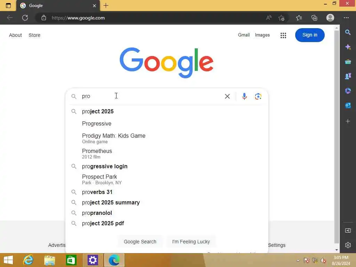The width and height of the screenshot is (356, 267).
Task: Click the microphone voice search icon
Action: coord(244,96)
